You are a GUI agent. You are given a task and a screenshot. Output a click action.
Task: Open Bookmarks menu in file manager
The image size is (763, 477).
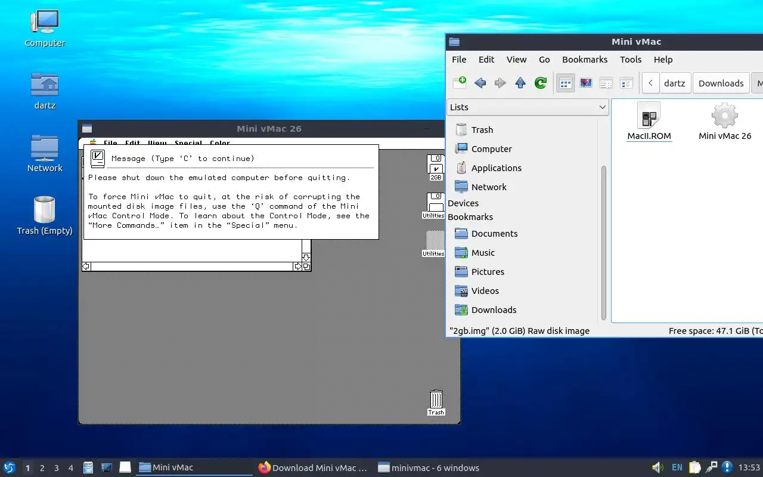(585, 60)
